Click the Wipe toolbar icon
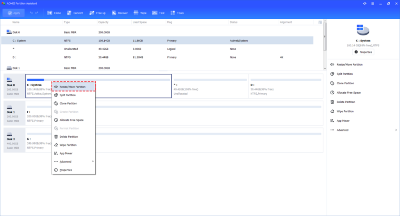This screenshot has width=400, height=216. [136, 13]
